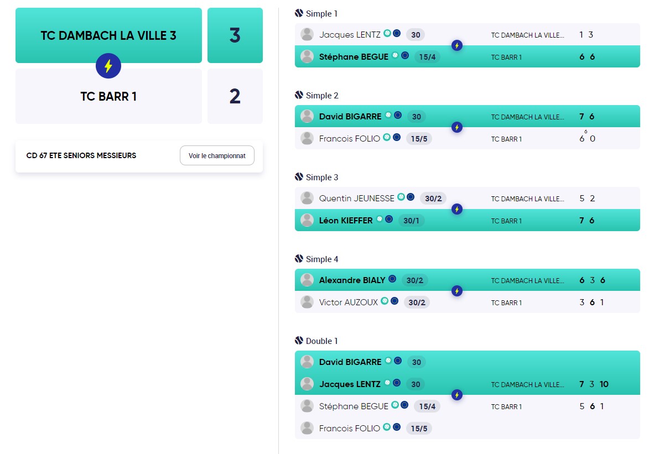Viewport: 654px width, 454px height.
Task: Click the 15/5 ranking badge in Simple 2
Action: click(419, 139)
